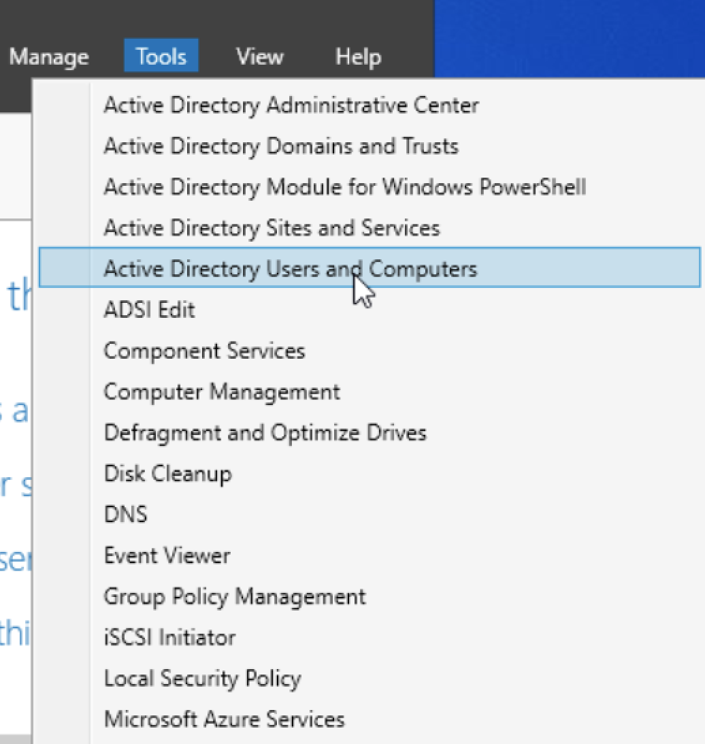Open Active Directory Sites and Services

point(369,228)
